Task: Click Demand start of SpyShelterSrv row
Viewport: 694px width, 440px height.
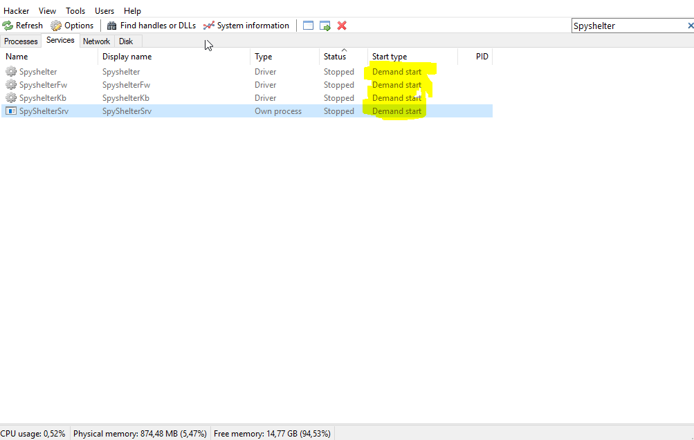Action: pyautogui.click(x=396, y=111)
